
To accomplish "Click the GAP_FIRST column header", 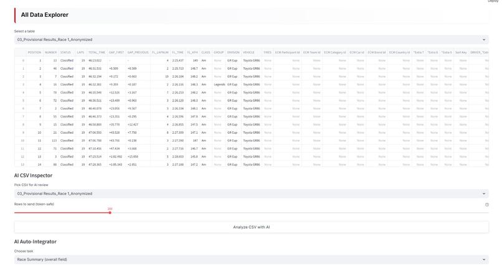I will 116,52.
